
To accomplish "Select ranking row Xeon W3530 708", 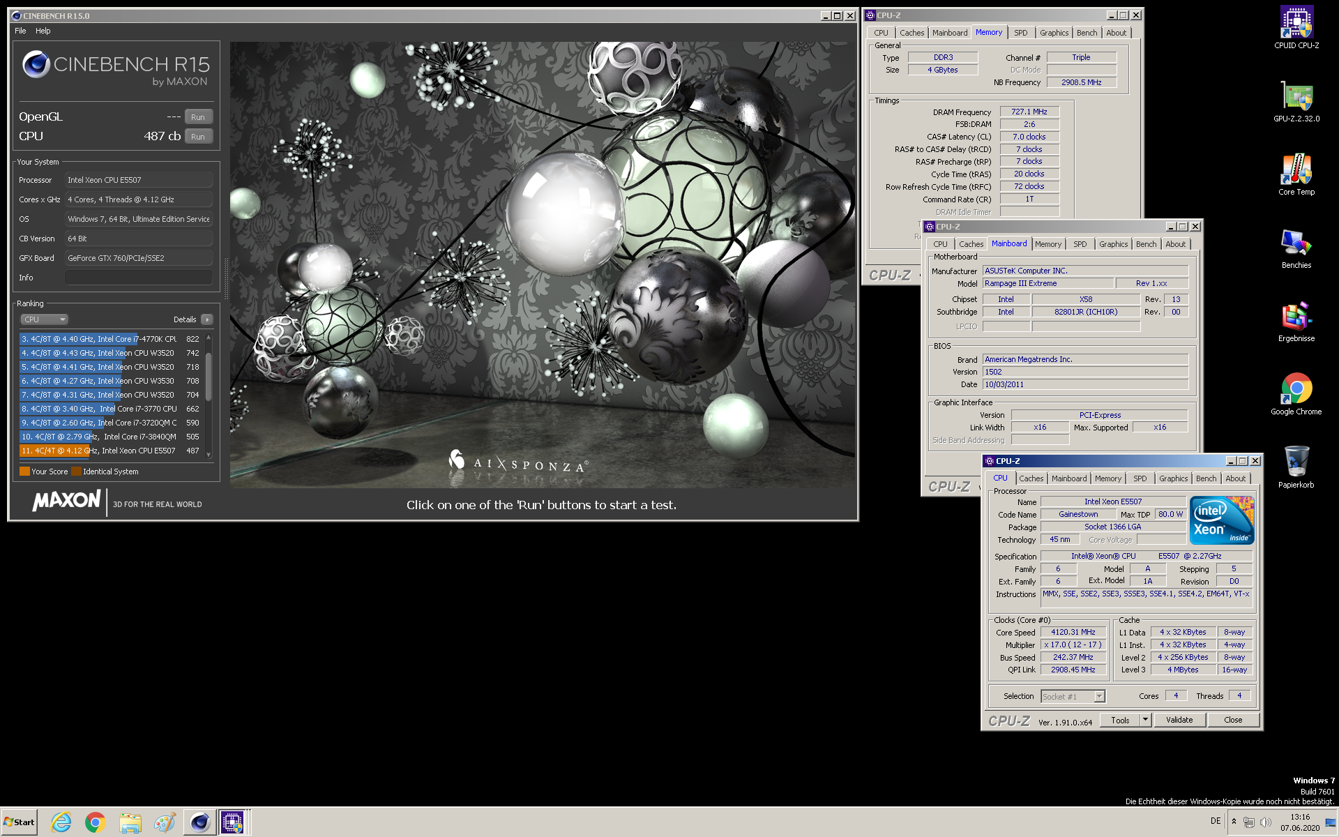I will coord(112,381).
